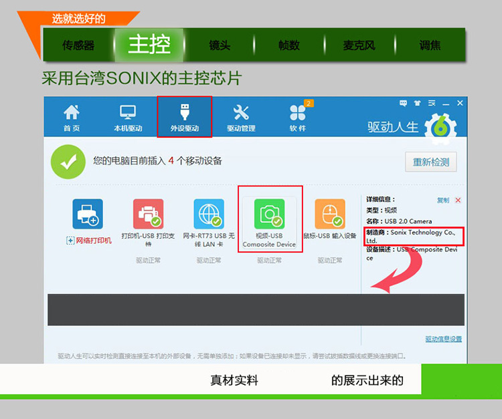
Task: Open the skin shirt icon
Action: click(417, 103)
